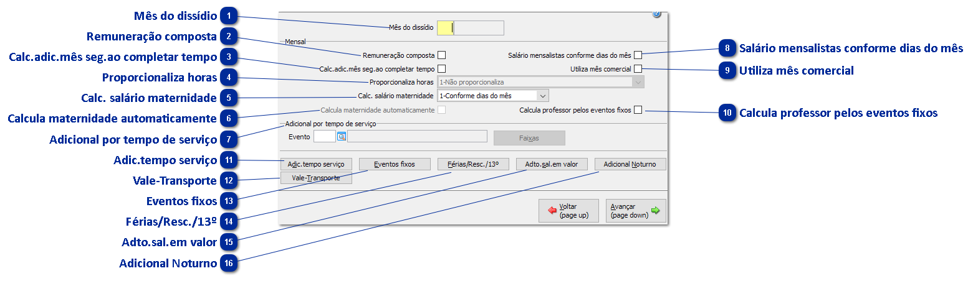973x281 pixels.
Task: Toggle Calc.adic.mês seg.ao completar tempo checkbox
Action: pos(441,68)
